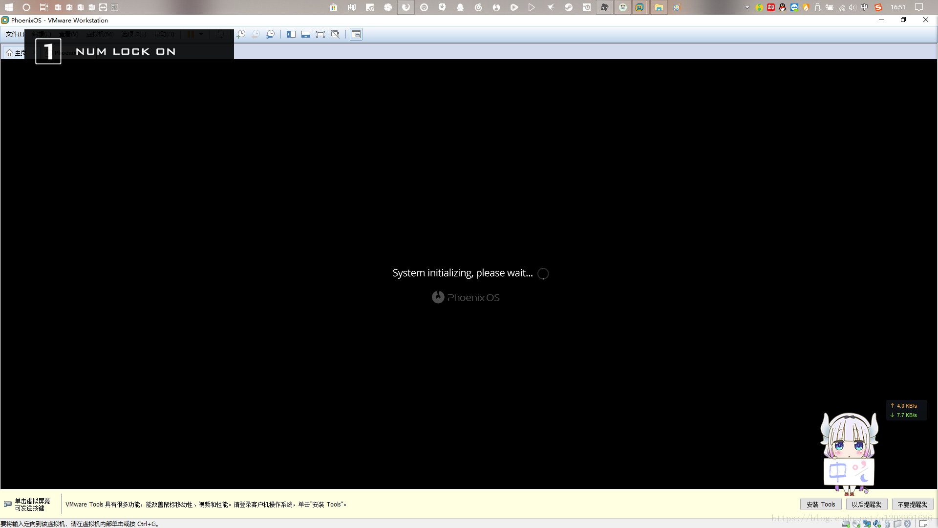The height and width of the screenshot is (528, 938).
Task: Click the 不要提醒我 button
Action: [912, 505]
